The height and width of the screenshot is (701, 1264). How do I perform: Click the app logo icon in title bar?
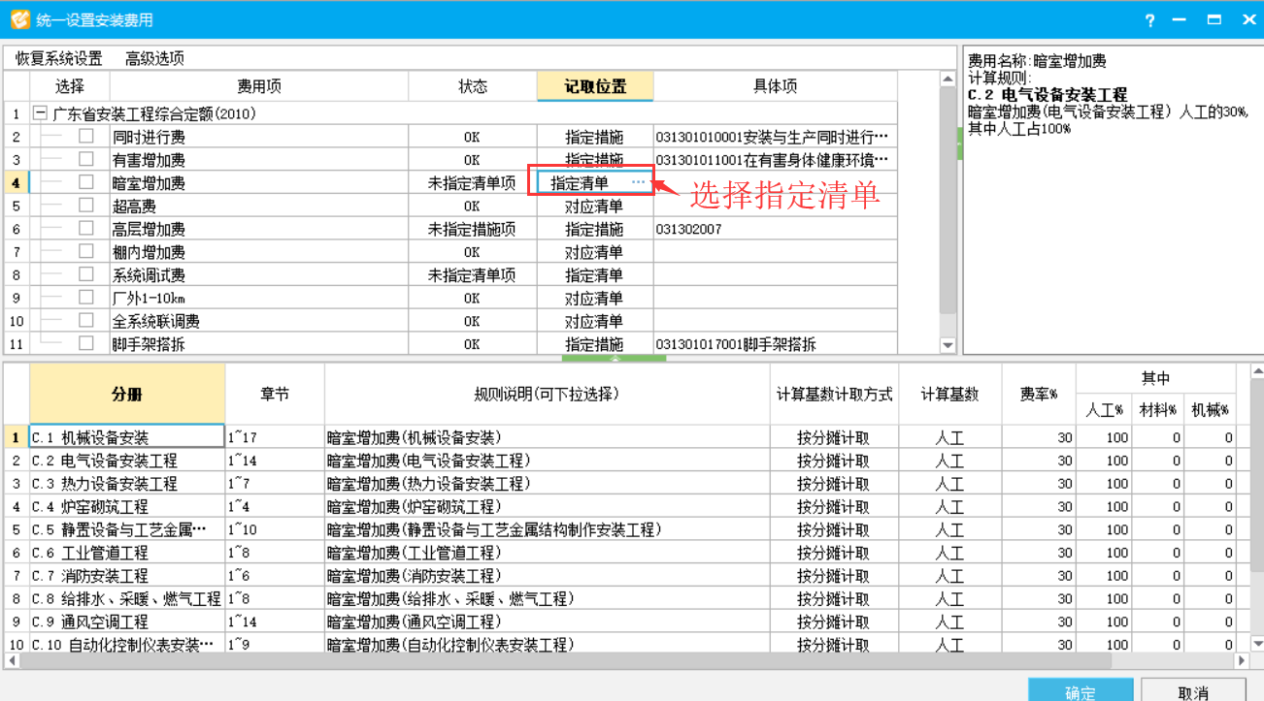pos(19,19)
